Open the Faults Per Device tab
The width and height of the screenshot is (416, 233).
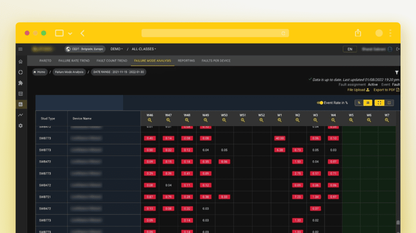[216, 61]
